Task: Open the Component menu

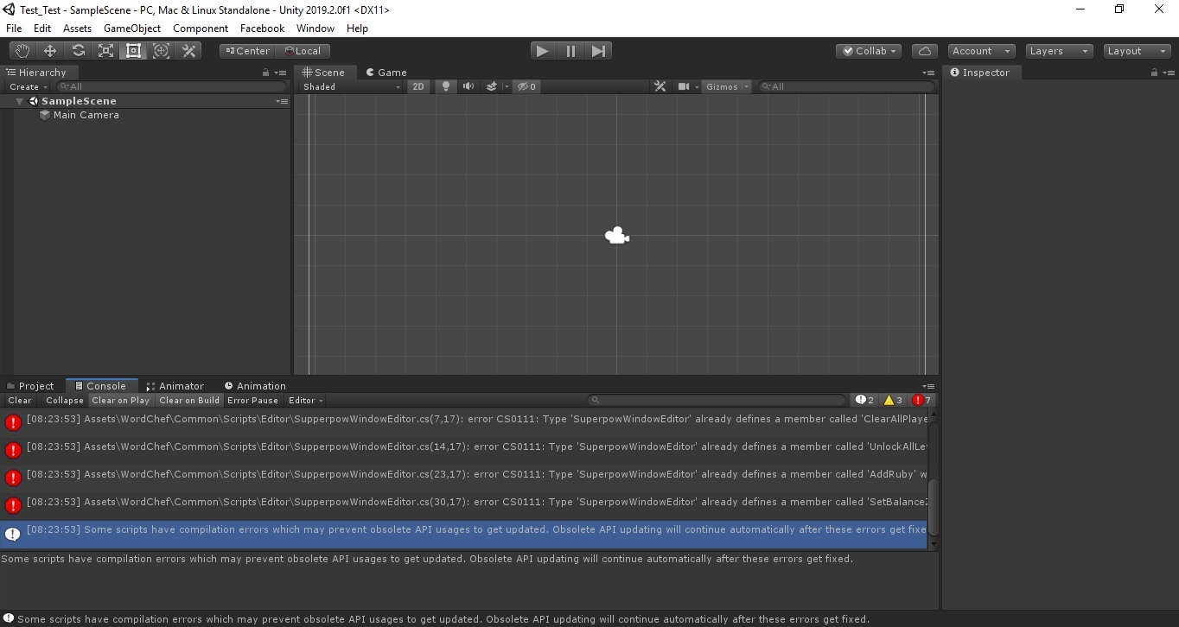Action: [x=201, y=28]
